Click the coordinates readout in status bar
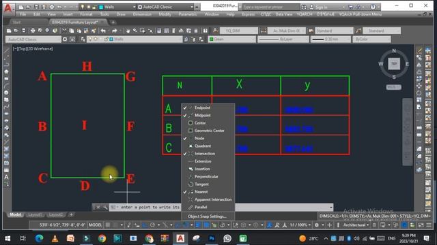 (x=62, y=225)
